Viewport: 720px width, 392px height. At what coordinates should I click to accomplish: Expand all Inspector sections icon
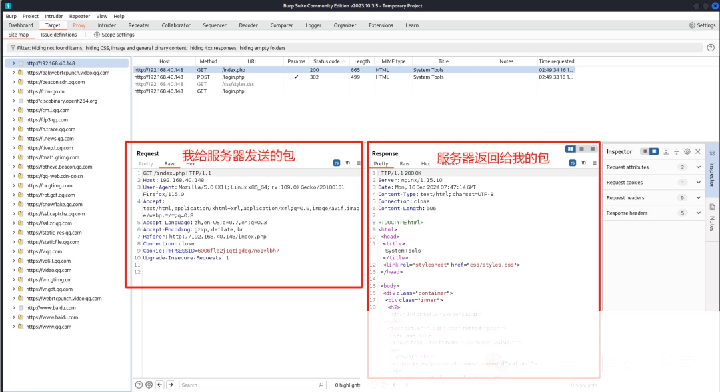(x=666, y=151)
